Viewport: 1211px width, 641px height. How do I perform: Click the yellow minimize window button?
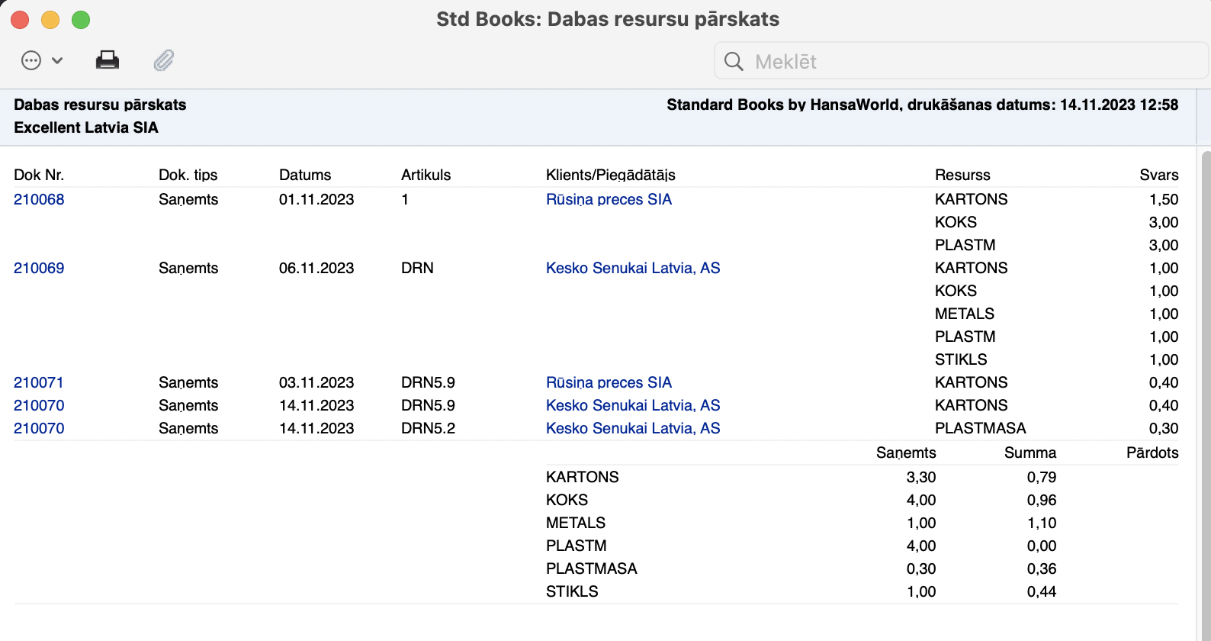(x=50, y=20)
